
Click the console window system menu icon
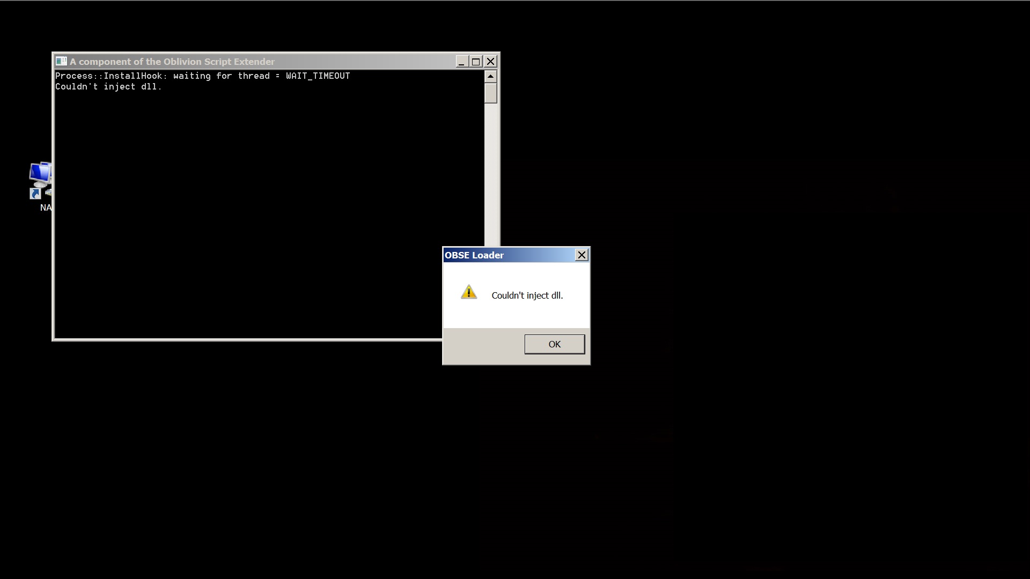click(61, 62)
